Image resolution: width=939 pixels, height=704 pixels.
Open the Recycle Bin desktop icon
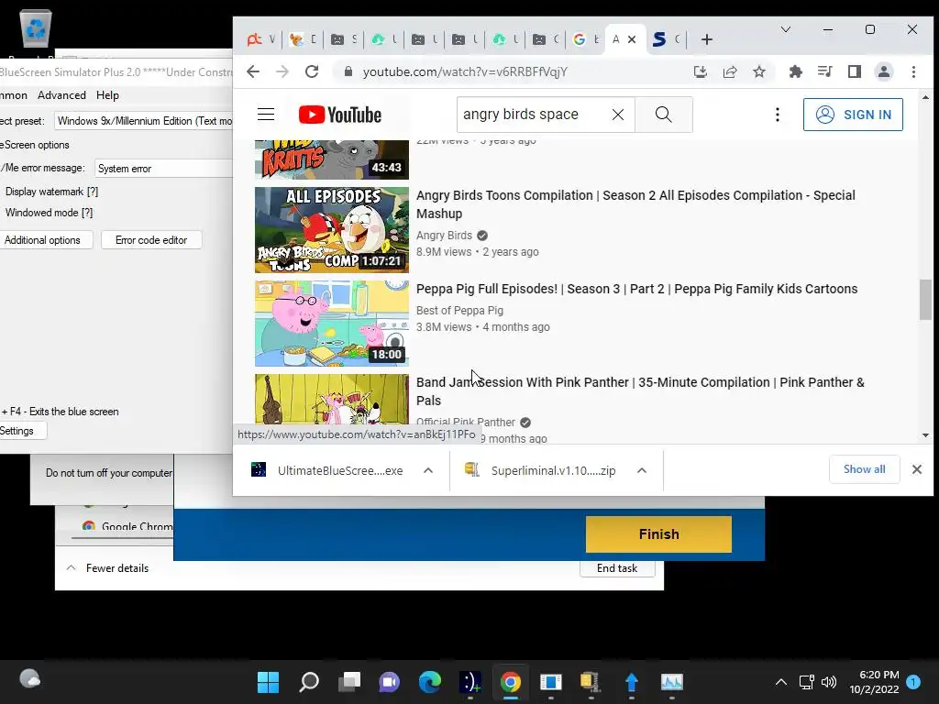point(36,28)
